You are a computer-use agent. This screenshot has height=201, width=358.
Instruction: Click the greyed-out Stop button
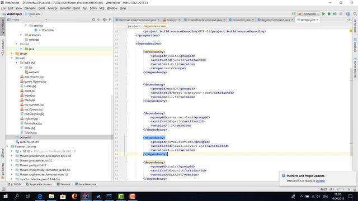[x=341, y=14]
